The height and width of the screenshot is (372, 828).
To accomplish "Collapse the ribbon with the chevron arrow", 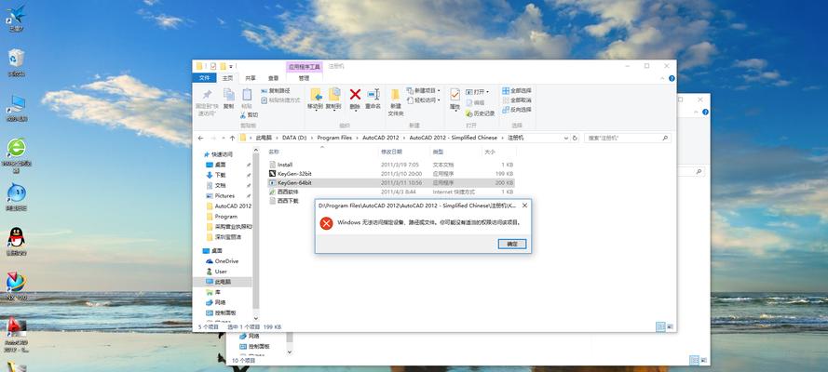I will pos(664,78).
